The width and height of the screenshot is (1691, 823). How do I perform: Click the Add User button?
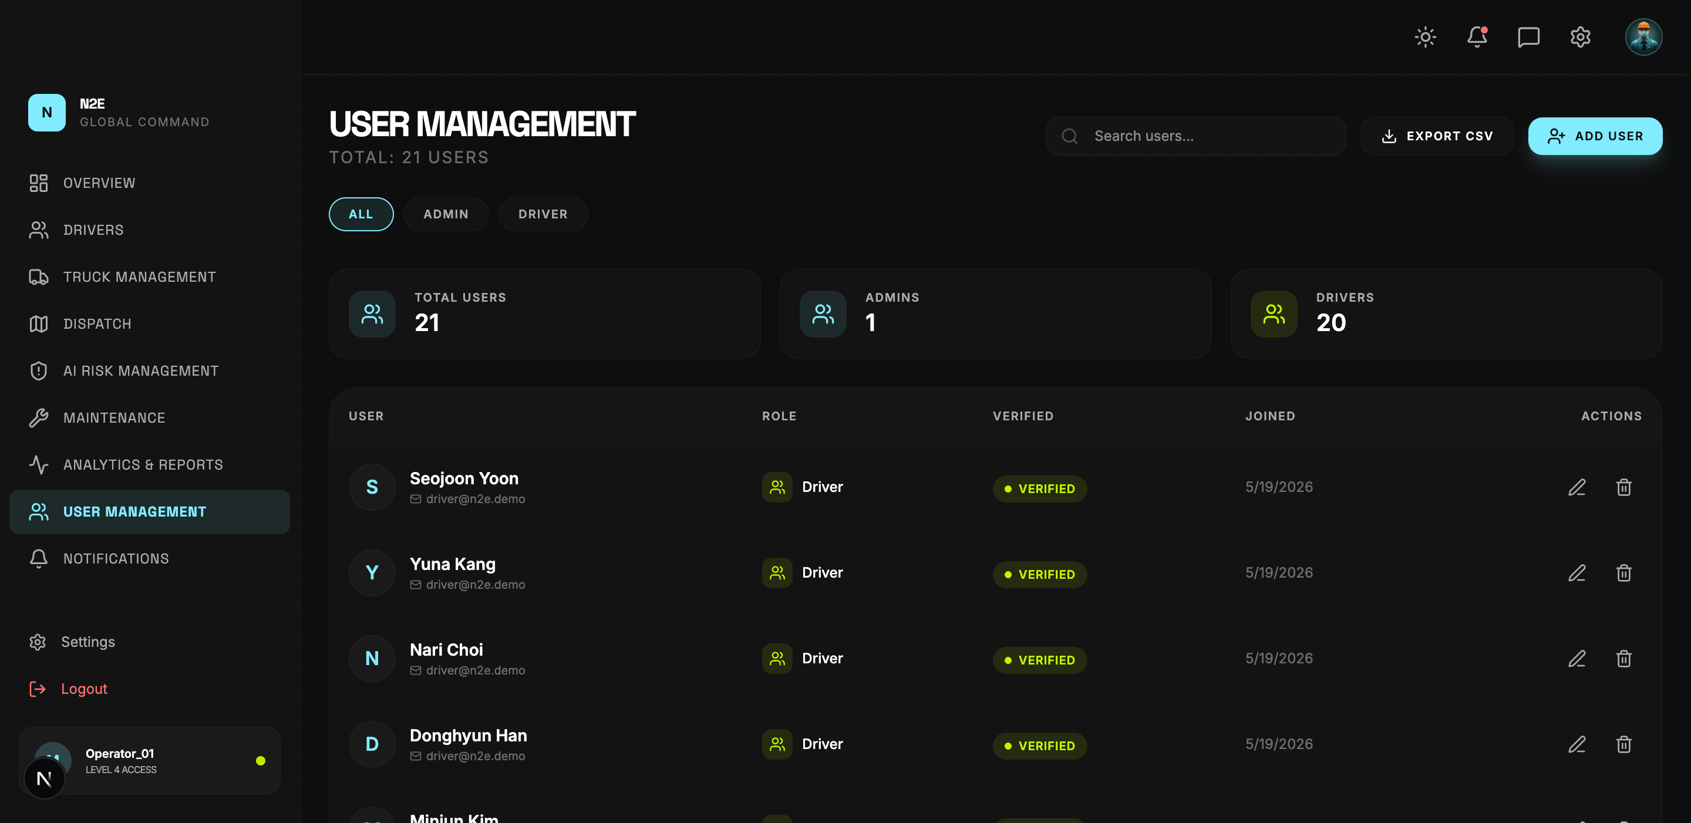(1595, 136)
